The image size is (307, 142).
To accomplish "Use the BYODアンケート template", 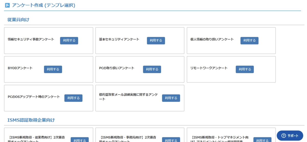I will coord(53,69).
